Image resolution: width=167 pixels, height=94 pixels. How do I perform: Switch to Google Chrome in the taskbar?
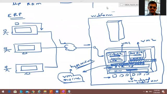(x=33, y=92)
